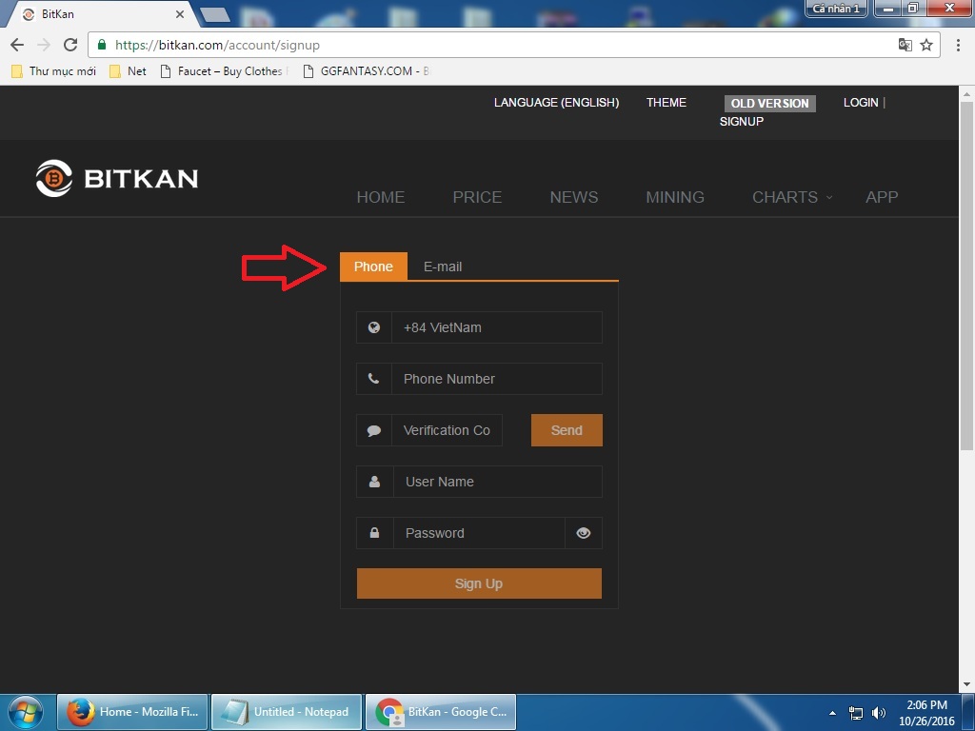
Task: Open the LANGUAGE (ENGLISH) selector
Action: pos(556,103)
